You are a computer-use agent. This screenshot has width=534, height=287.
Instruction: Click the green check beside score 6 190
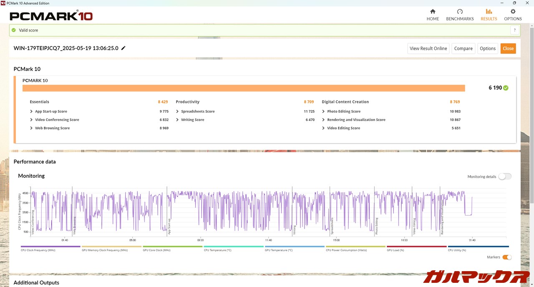(506, 88)
